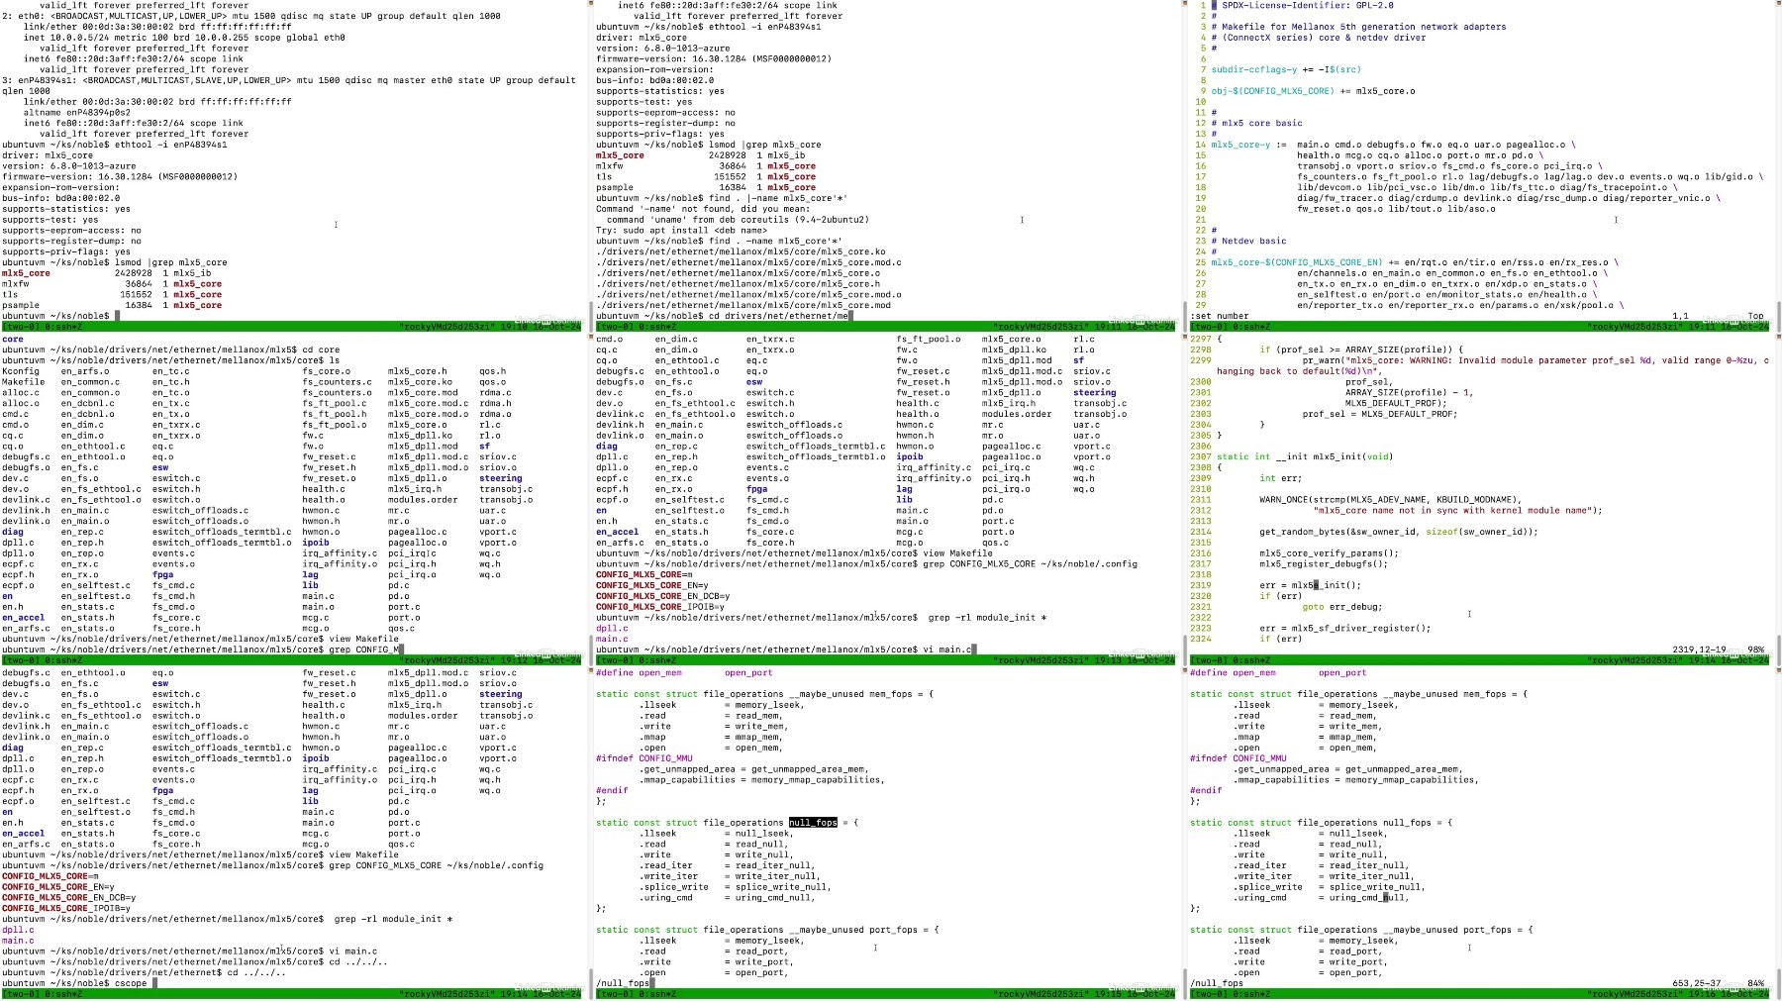This screenshot has height=1001, width=1782.
Task: Select the 'get_random_bytes(&sw_owner_id' call
Action: pyautogui.click(x=1399, y=532)
